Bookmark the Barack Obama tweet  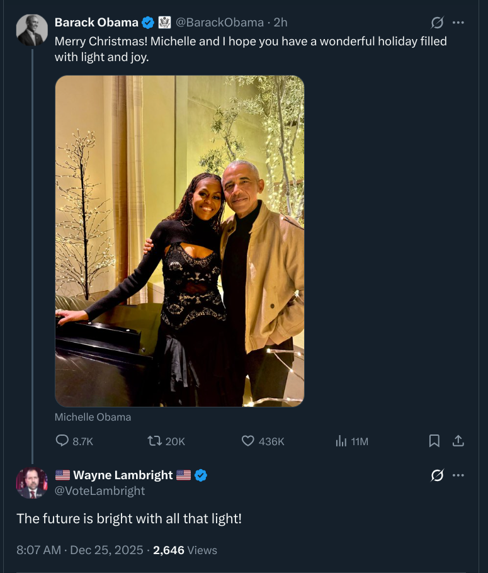click(x=434, y=441)
